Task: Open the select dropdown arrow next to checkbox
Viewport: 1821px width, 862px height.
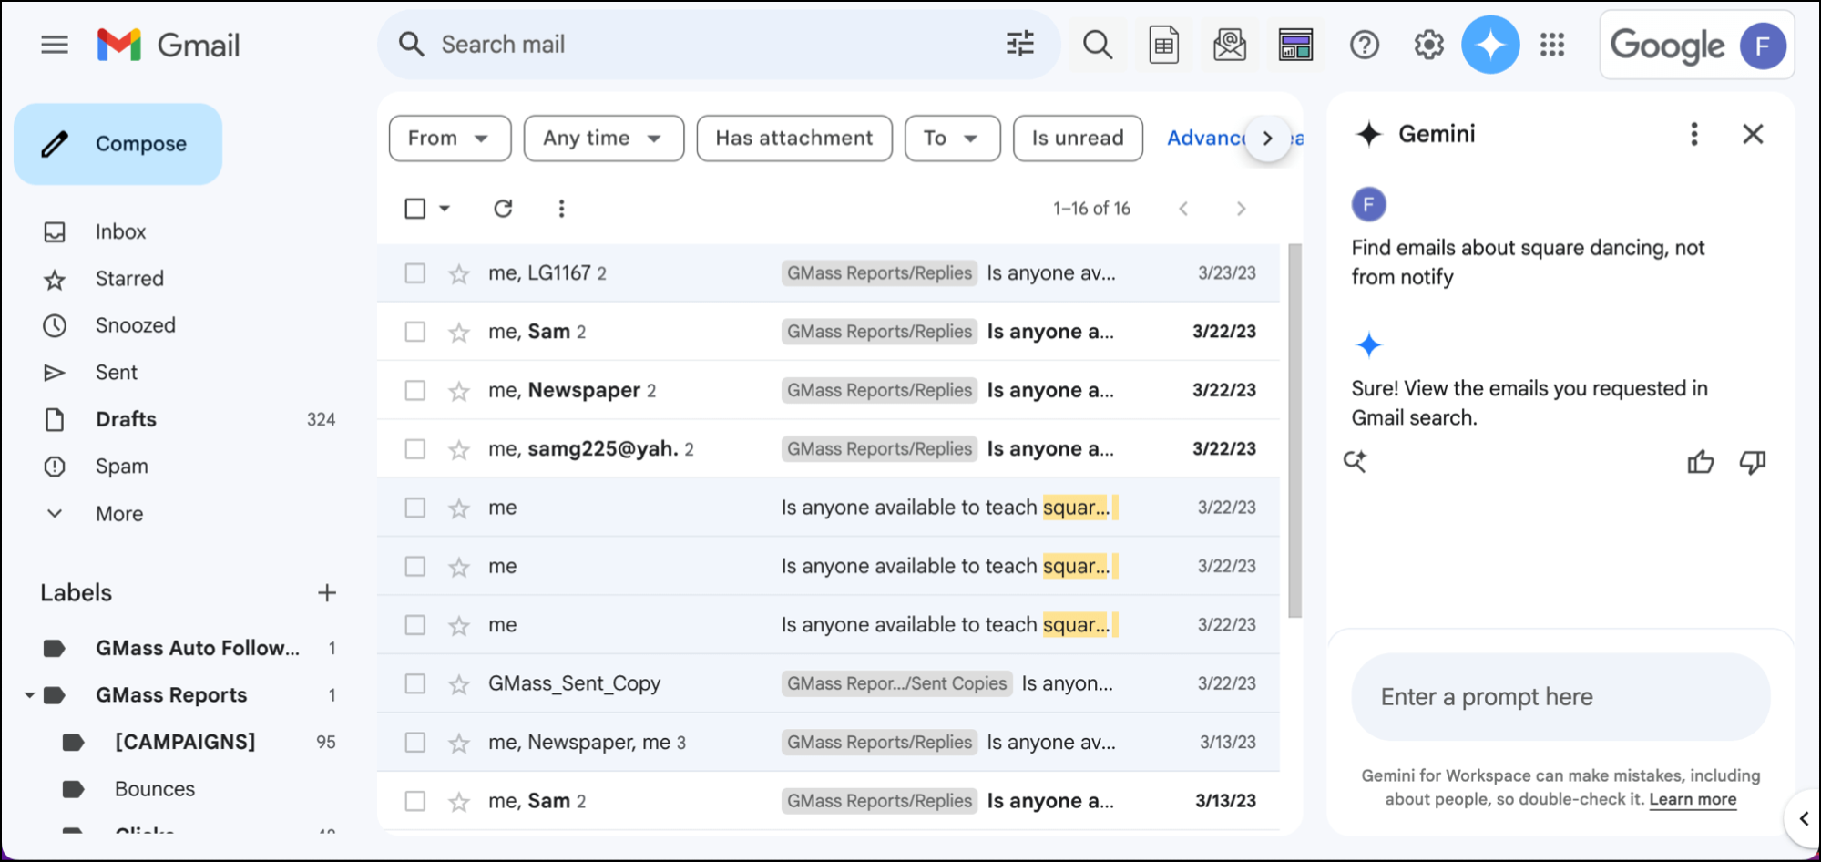Action: [445, 209]
